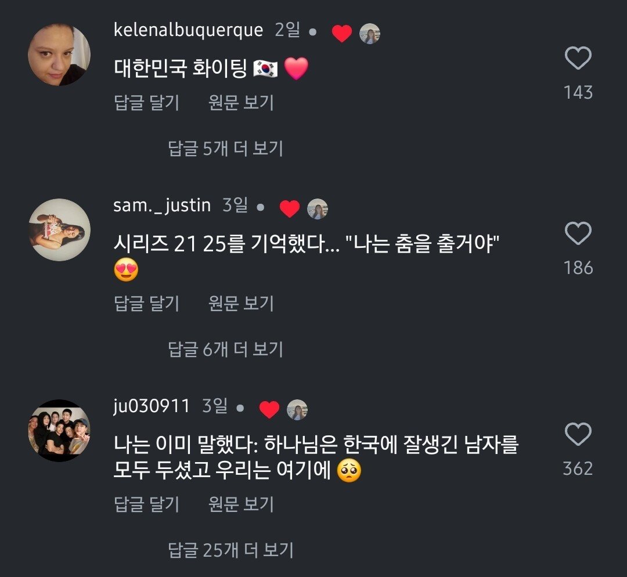Like kelenalbuquerque's comment with the heart
The height and width of the screenshot is (577, 627).
[578, 59]
